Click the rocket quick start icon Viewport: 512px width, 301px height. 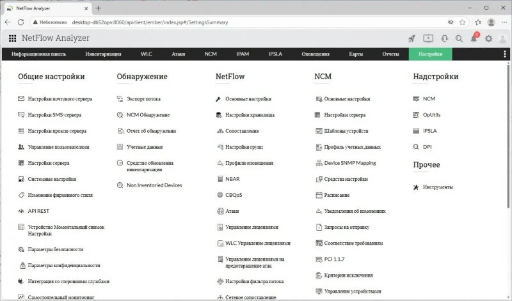(x=412, y=38)
